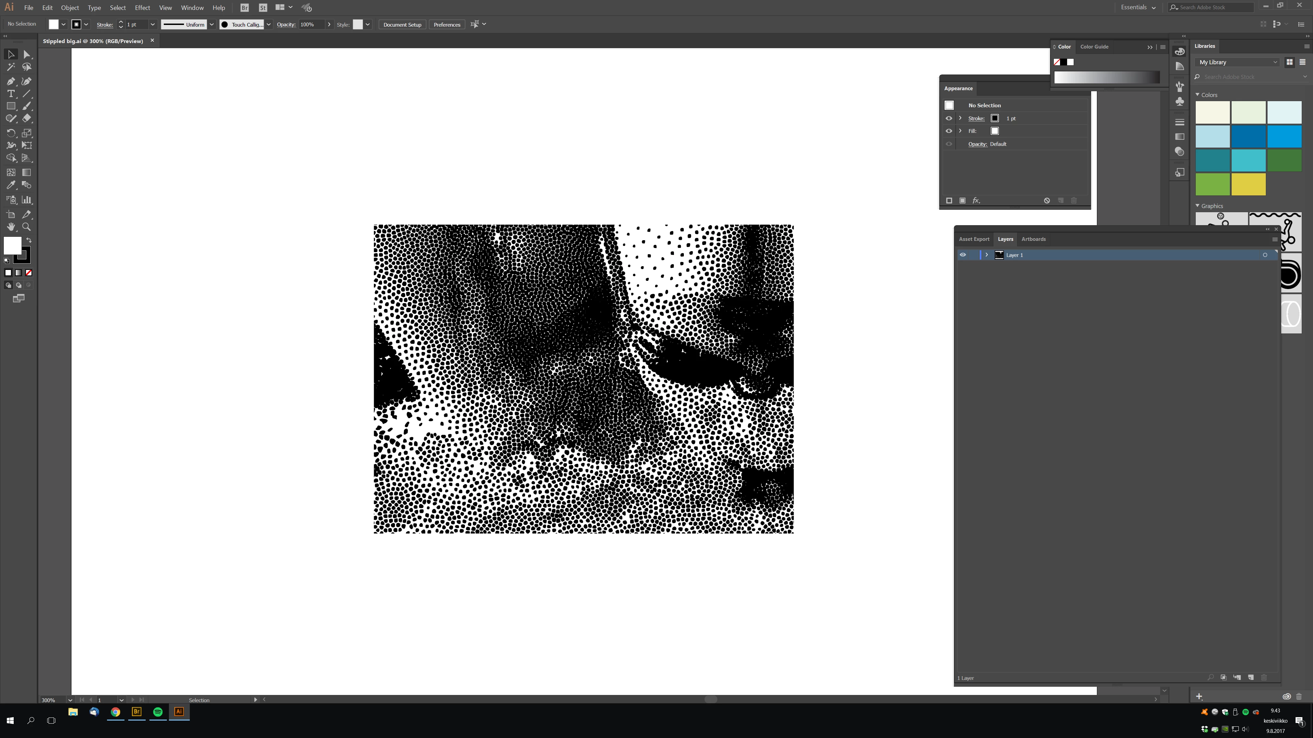Open Essentials workspace dropdown

(x=1138, y=8)
